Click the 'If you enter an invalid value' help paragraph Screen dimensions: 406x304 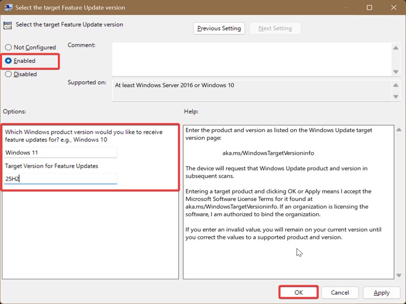pos(284,234)
